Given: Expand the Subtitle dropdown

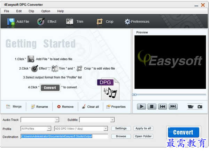Looking at the screenshot, I should point(112,120).
